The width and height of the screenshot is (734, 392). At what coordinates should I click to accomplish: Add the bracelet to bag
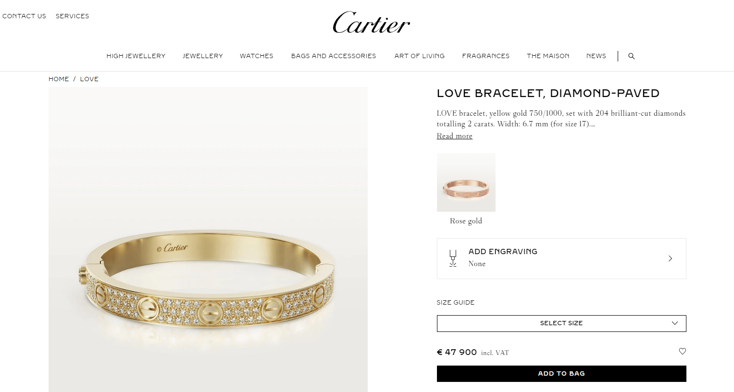click(x=561, y=374)
